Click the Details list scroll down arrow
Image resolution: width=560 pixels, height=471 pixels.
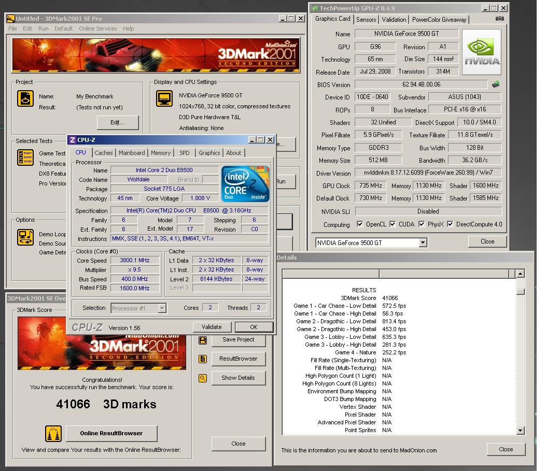click(521, 431)
